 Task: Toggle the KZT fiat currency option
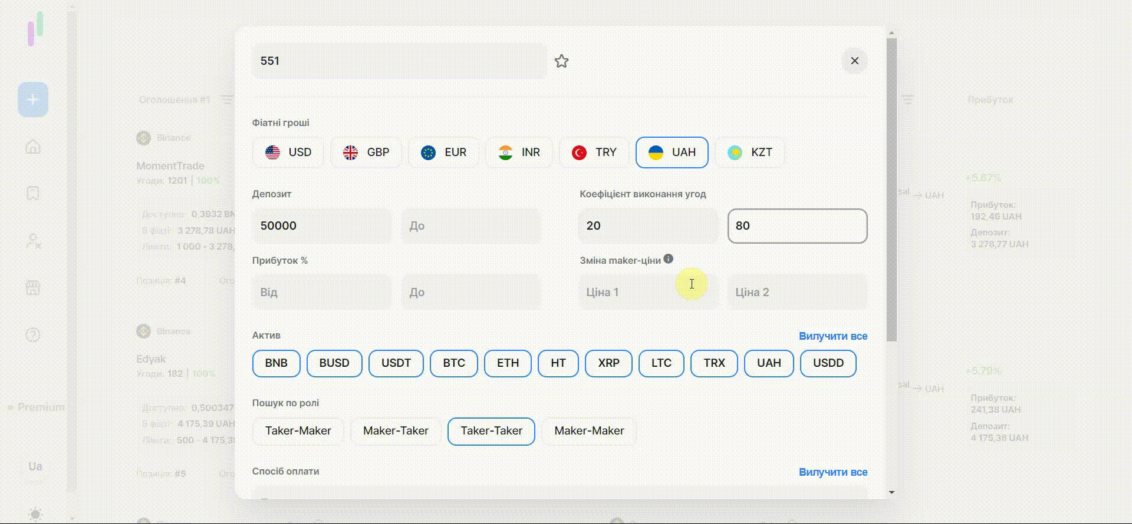[749, 152]
